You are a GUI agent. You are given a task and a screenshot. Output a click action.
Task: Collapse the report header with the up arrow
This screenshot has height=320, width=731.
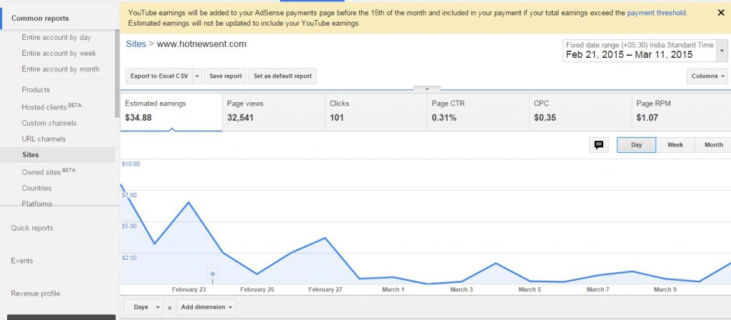[426, 89]
